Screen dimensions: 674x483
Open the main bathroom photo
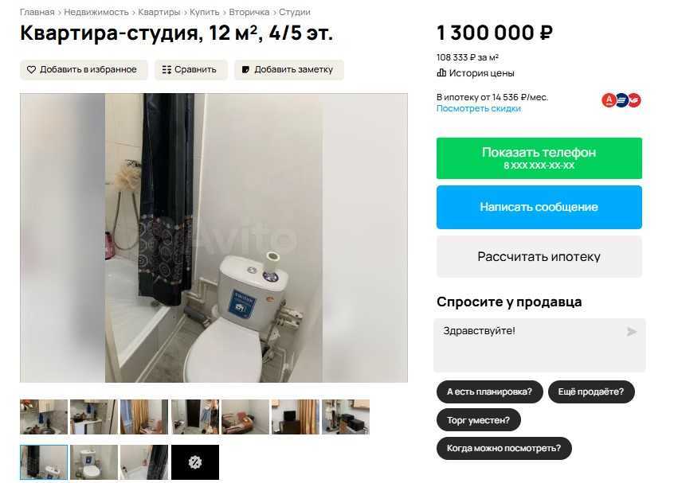pyautogui.click(x=214, y=238)
